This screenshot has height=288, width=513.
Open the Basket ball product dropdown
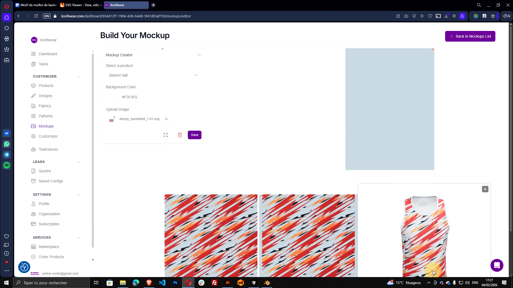click(153, 75)
